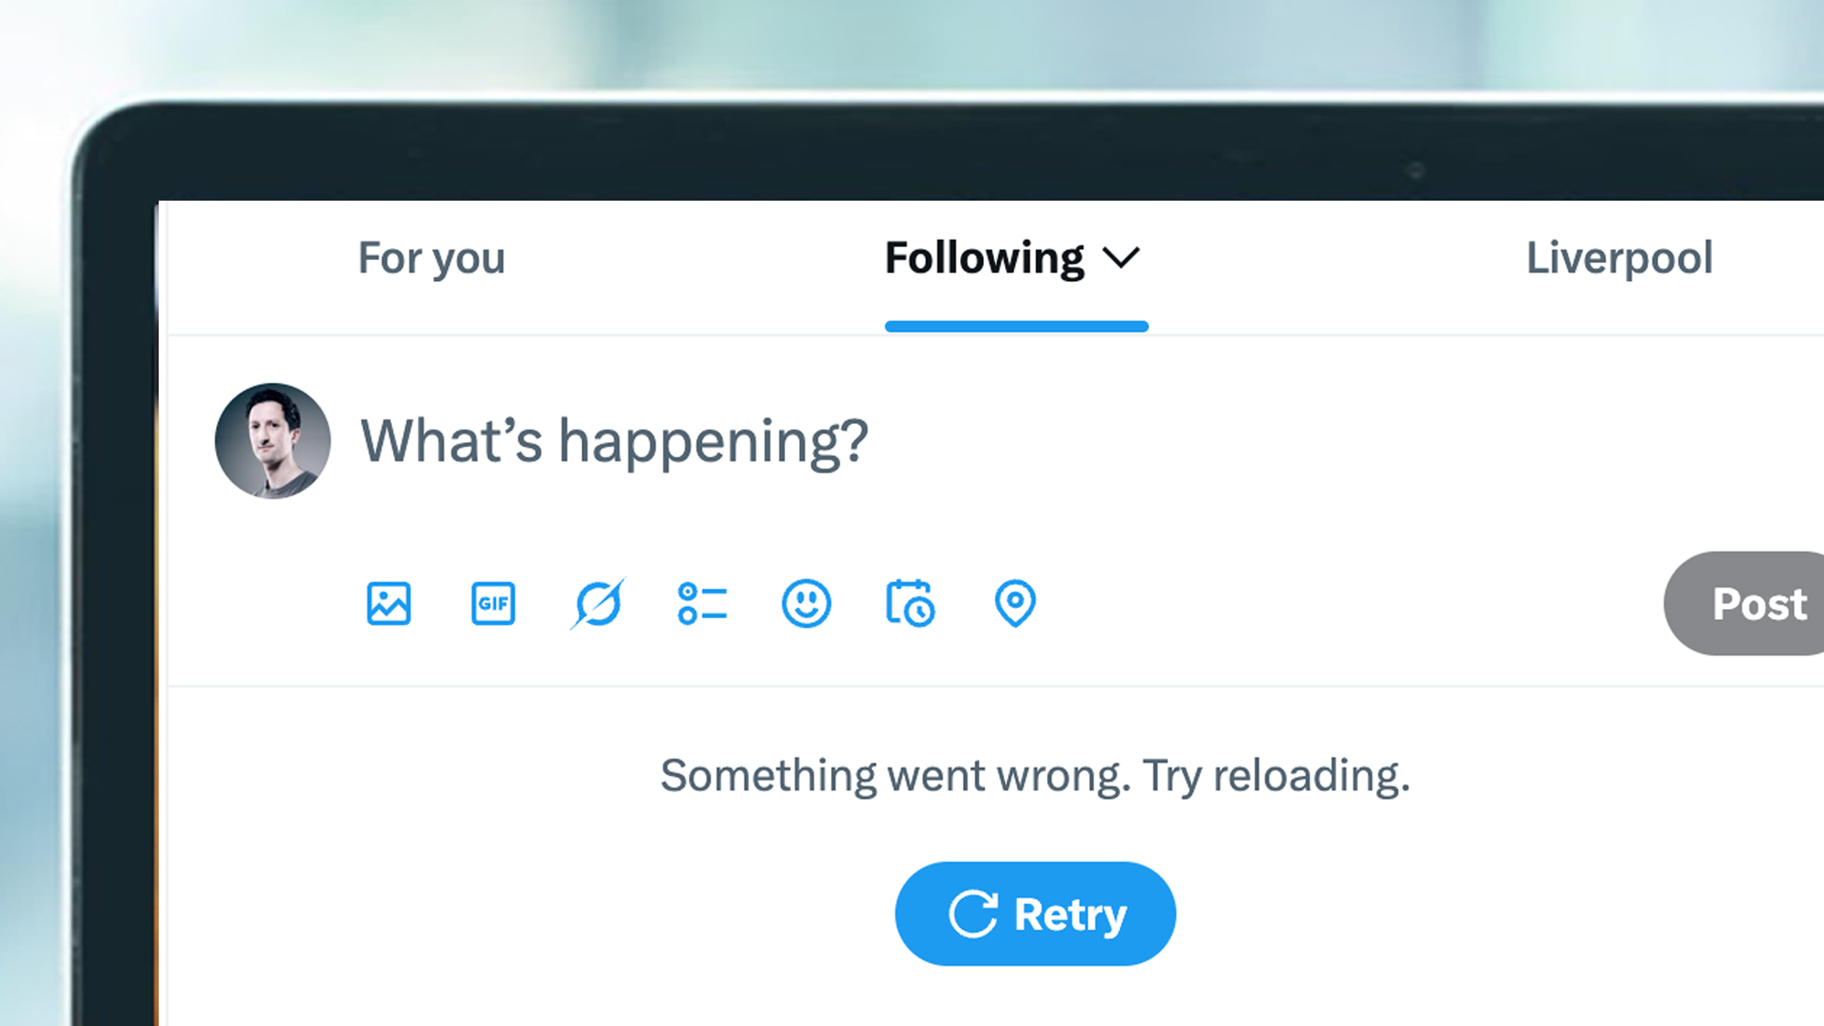The width and height of the screenshot is (1824, 1026).
Task: Click the blue underline beneath Following
Action: [1016, 326]
